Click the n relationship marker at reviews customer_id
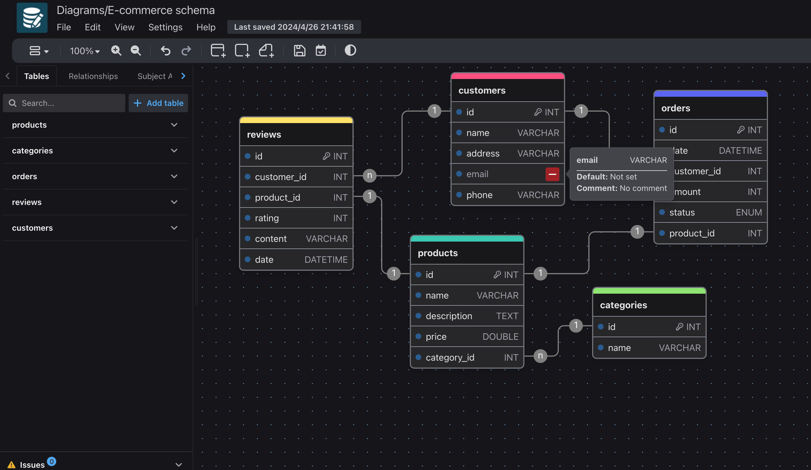 point(369,175)
